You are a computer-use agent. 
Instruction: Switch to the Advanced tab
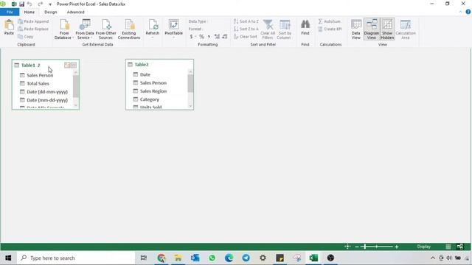click(75, 12)
